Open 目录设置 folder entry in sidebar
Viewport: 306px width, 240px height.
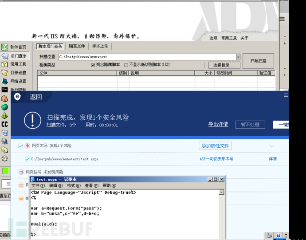coord(14,73)
